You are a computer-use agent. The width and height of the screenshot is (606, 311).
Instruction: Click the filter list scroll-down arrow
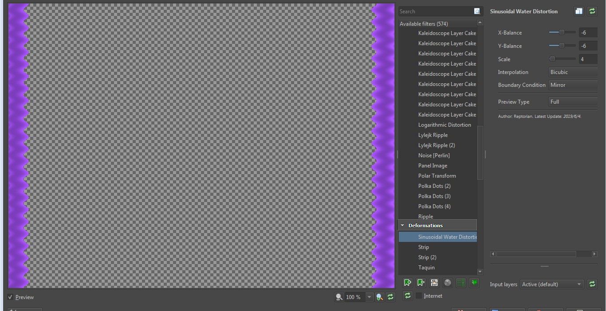pyautogui.click(x=480, y=272)
